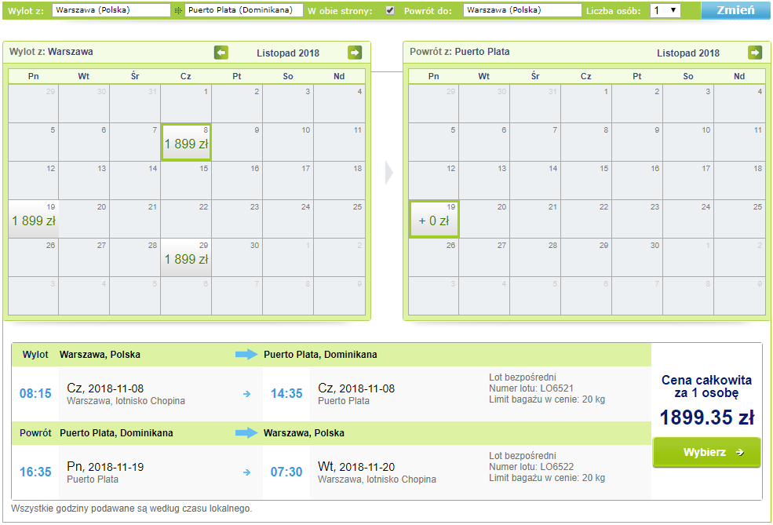This screenshot has height=525, width=773.
Task: Click the green Wybierz button
Action: pyautogui.click(x=706, y=452)
